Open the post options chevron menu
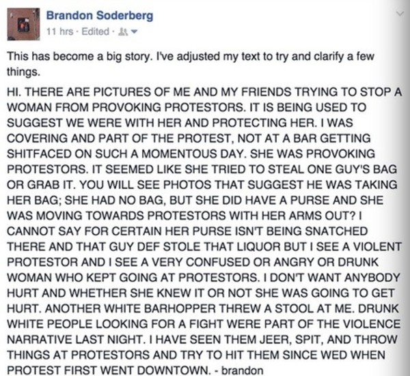This screenshot has height=376, width=410. 400,14
